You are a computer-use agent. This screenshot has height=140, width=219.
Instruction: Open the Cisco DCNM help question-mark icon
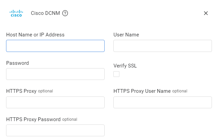(65, 13)
